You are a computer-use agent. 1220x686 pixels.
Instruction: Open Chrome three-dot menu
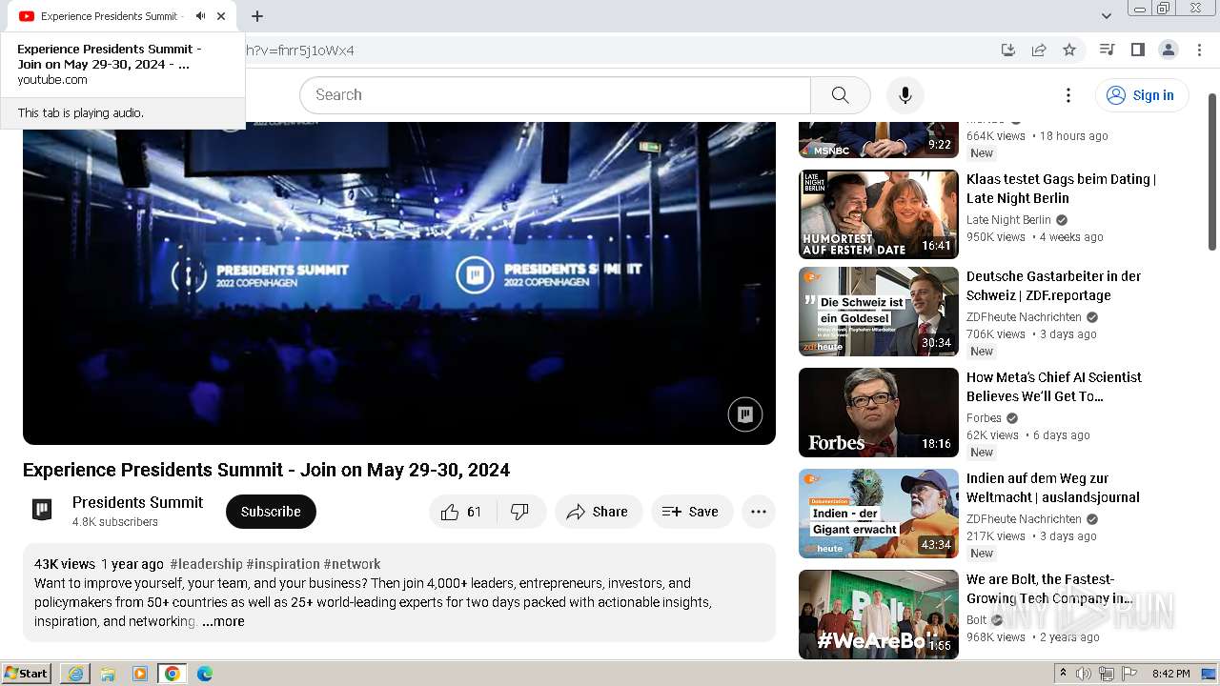(x=1198, y=50)
